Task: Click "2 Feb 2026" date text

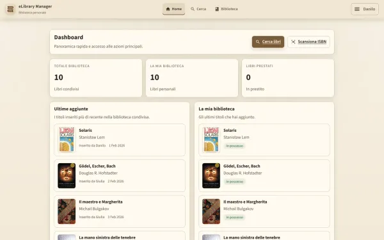Action: point(116,181)
